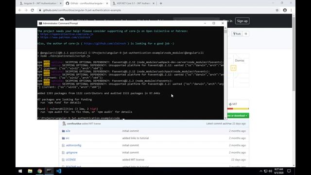Open File Explorer from taskbar
311x175 pixels.
click(x=30, y=171)
